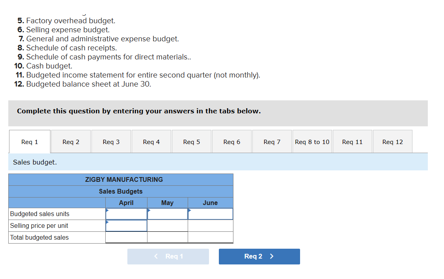The height and width of the screenshot is (279, 444).
Task: Open the Req 6 tab
Action: tap(231, 141)
